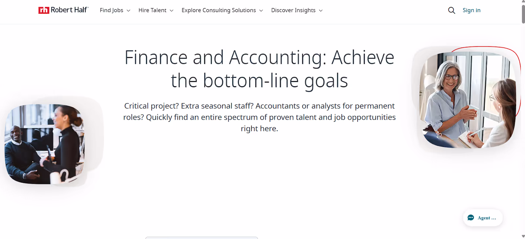Select the Discover Insights menu text
Viewport: 525px width, 239px height.
pos(293,10)
